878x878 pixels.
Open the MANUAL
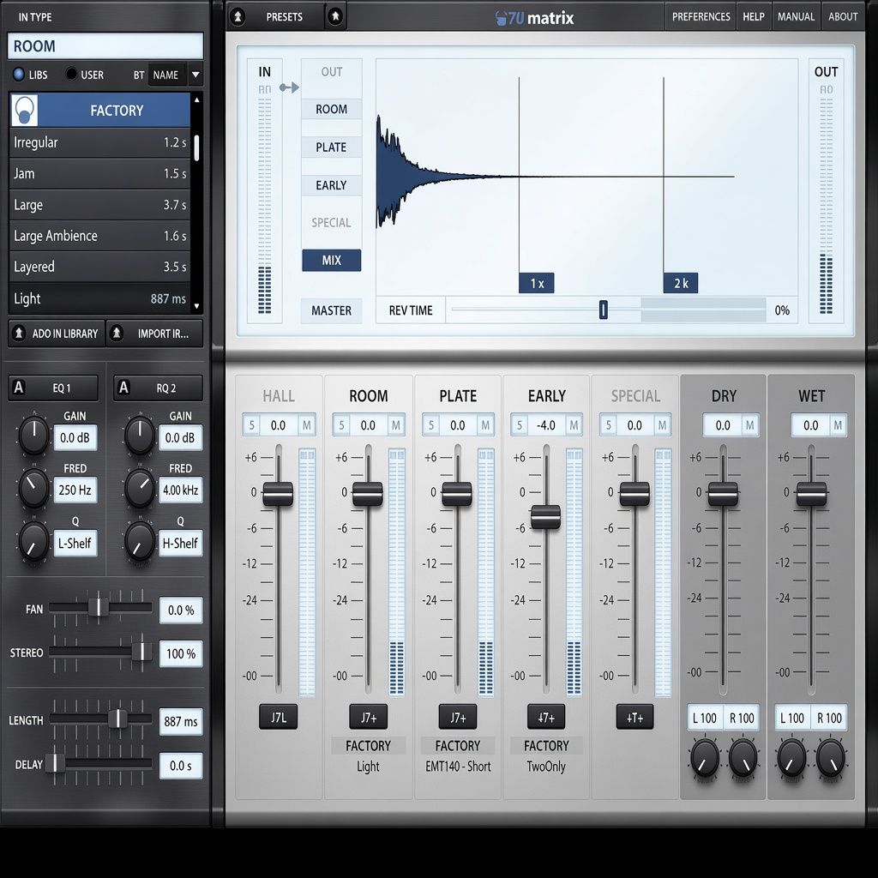[796, 17]
